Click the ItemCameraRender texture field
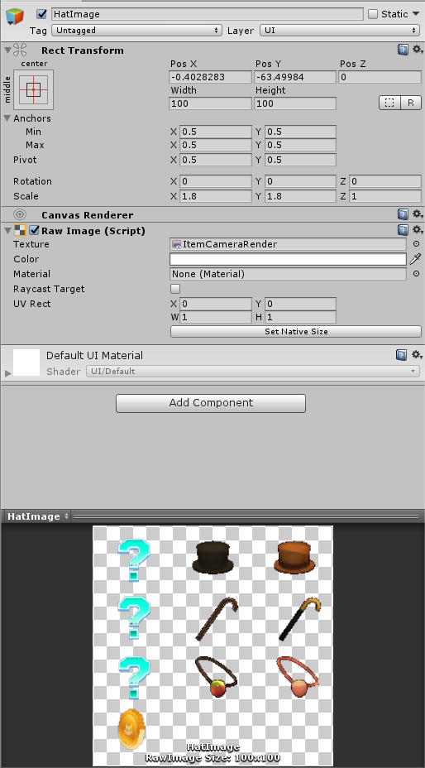Screen dimensions: 425x768 click(288, 244)
